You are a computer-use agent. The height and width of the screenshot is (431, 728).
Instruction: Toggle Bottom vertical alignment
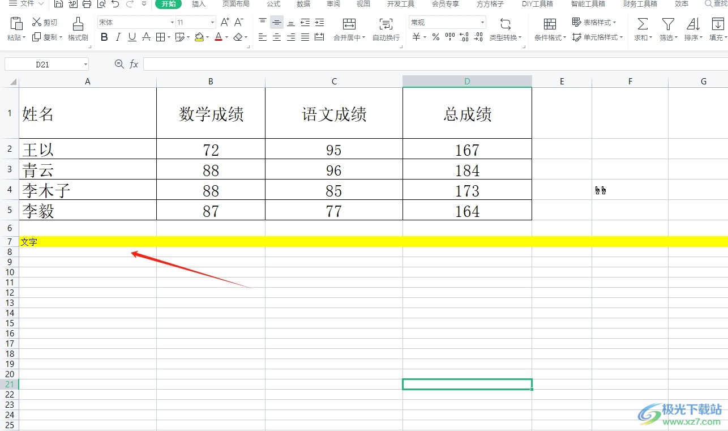(291, 23)
